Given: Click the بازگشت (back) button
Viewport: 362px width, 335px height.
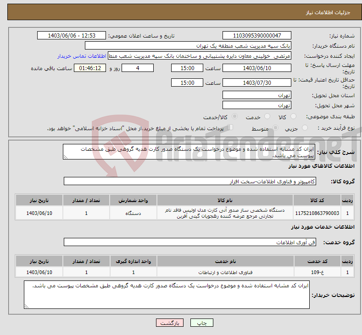Looking at the screenshot, I should pos(169,323).
